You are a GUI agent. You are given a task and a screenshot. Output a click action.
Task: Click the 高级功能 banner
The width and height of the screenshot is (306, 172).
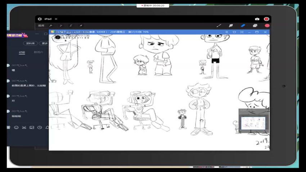17,36
